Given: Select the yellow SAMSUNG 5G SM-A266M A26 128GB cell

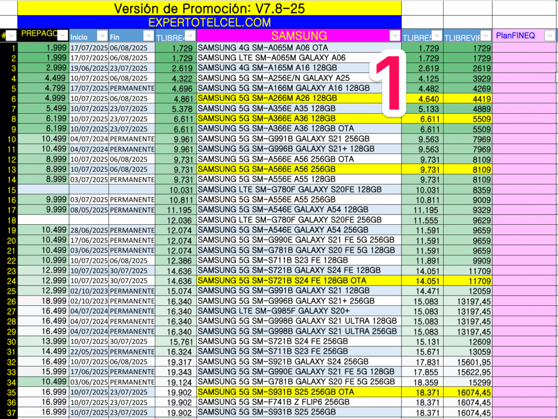Looking at the screenshot, I should click(299, 98).
